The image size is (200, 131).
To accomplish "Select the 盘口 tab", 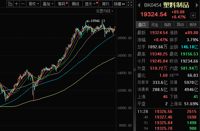I will [x=142, y=25].
